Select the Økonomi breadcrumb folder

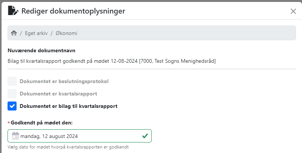pos(66,33)
